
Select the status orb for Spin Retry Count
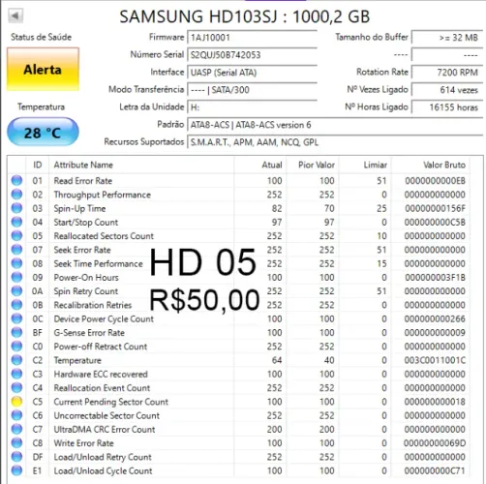point(16,291)
